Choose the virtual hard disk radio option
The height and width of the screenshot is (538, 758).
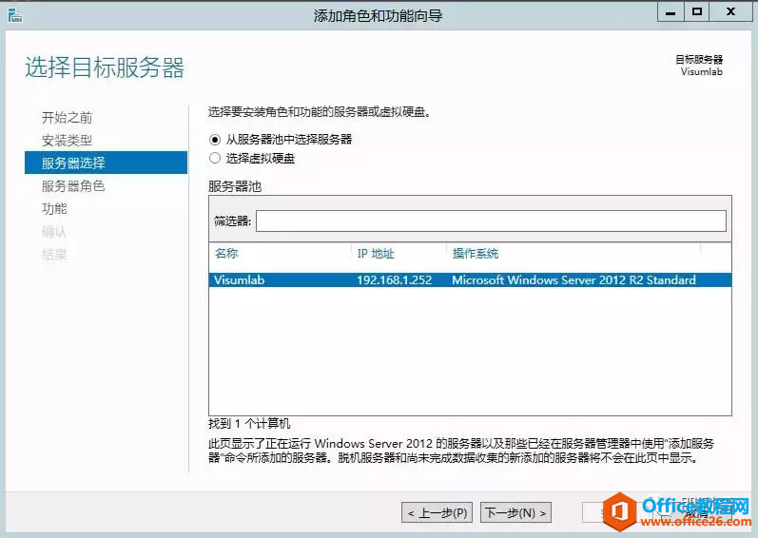click(x=215, y=158)
